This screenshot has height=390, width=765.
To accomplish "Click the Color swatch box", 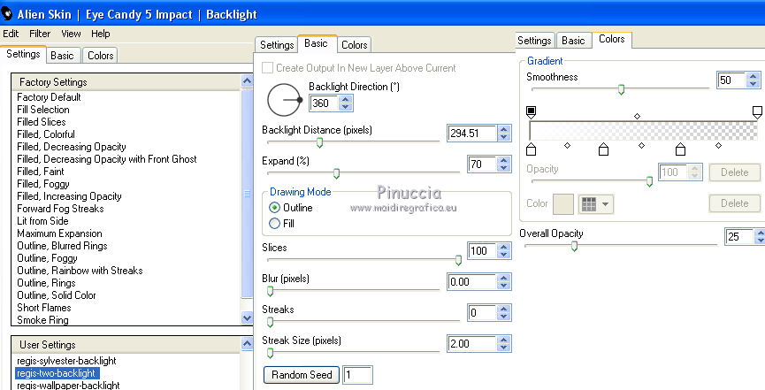I will click(x=563, y=204).
